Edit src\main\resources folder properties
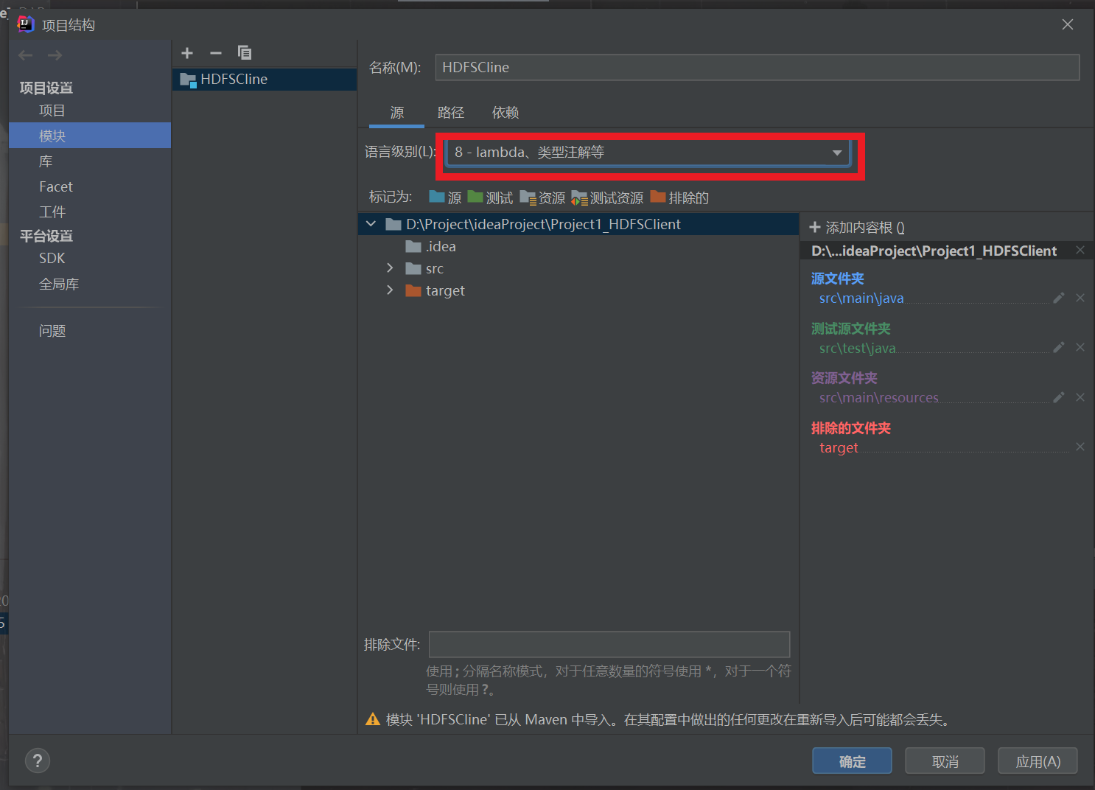 (x=1059, y=397)
